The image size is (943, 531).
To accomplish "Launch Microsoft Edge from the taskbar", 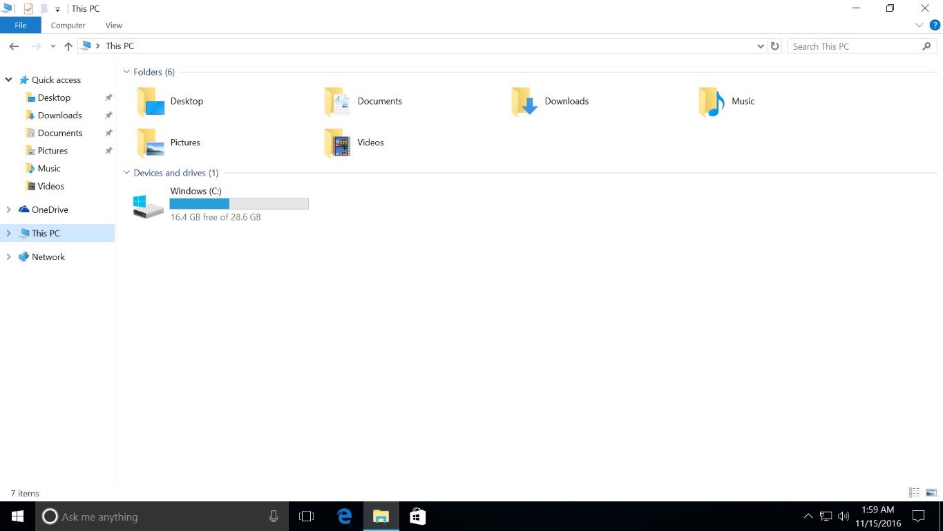I will [x=344, y=516].
